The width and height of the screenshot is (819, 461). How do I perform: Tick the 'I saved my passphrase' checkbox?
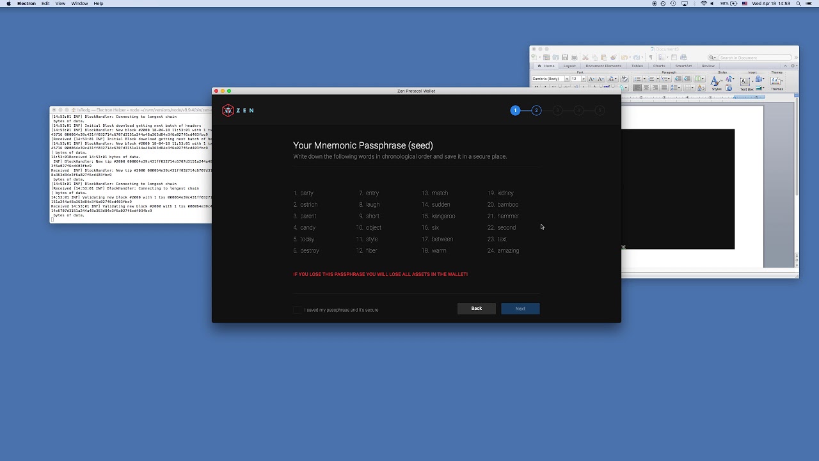tap(297, 310)
